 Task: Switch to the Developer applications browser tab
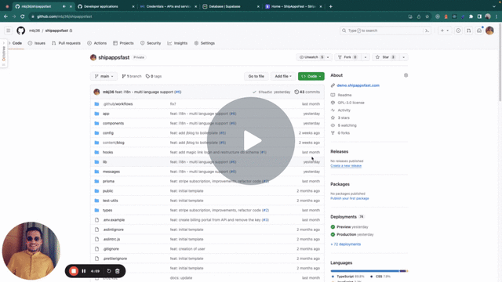pos(107,6)
